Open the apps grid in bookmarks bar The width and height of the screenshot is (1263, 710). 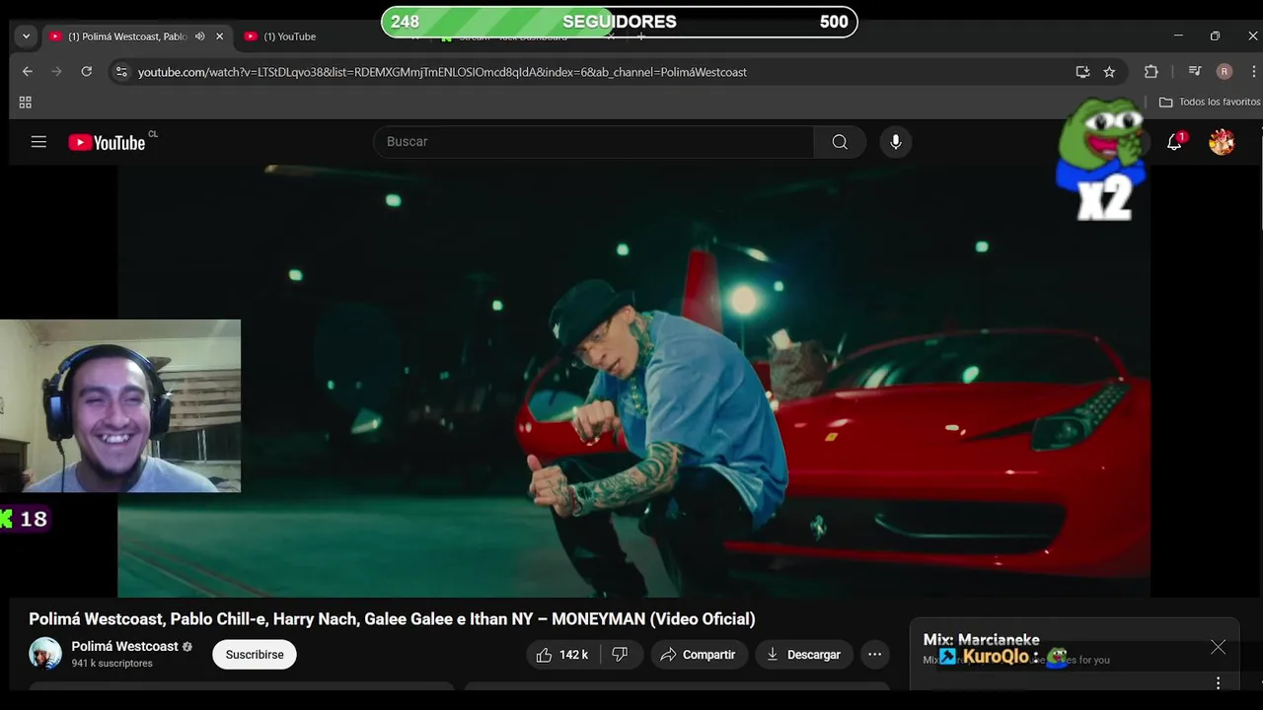[26, 103]
